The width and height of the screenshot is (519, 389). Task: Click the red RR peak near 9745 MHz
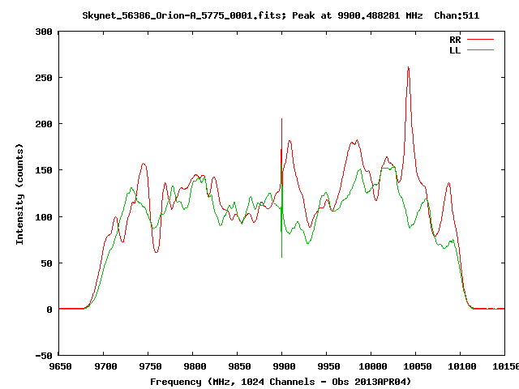point(144,164)
